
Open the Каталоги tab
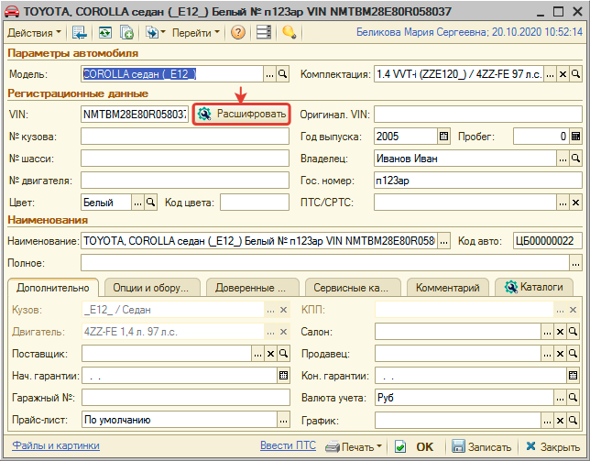[534, 288]
